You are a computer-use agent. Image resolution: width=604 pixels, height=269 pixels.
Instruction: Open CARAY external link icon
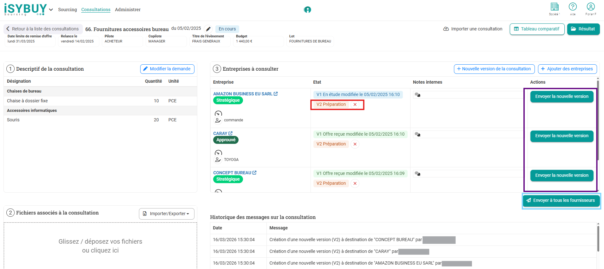pyautogui.click(x=230, y=133)
